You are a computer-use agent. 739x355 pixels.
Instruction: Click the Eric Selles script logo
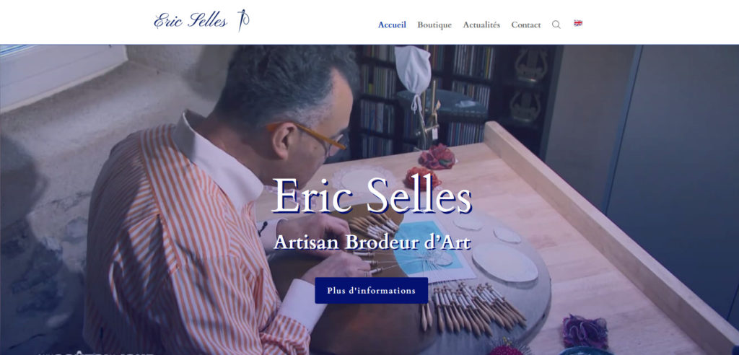click(201, 20)
